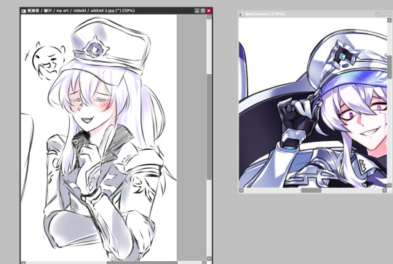Close the NewCanvas3 canvas window
393x264 pixels.
click(389, 14)
